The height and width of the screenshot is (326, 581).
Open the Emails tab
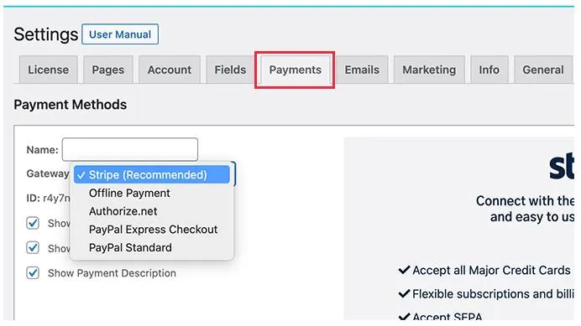tap(362, 70)
